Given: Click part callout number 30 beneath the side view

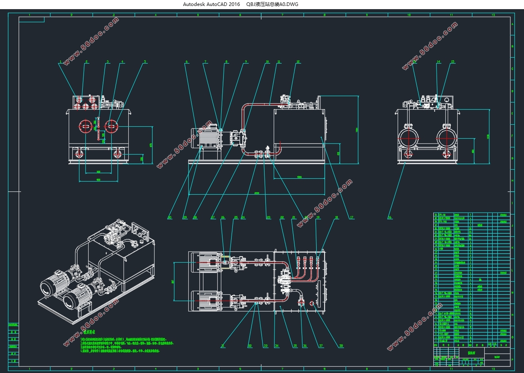Looking at the screenshot, I should (170, 217).
